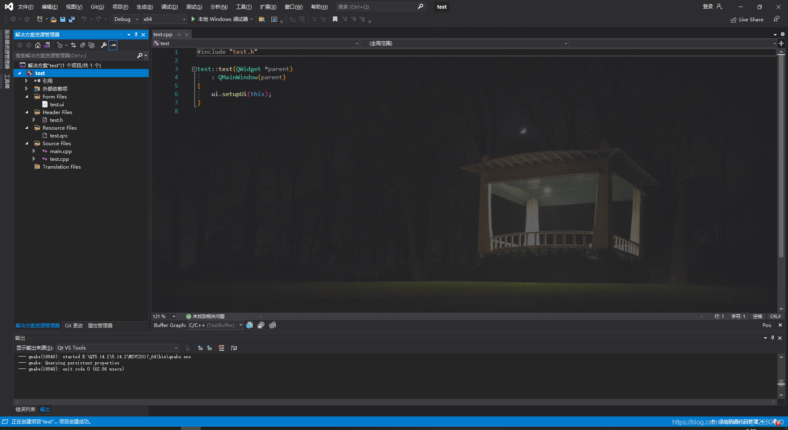Screen dimensions: 788x430
Task: Click the search magnifier in Solution Explorer
Action: pos(140,55)
